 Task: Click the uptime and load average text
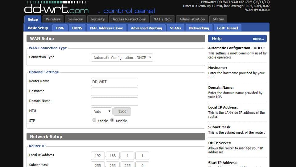(226, 6)
